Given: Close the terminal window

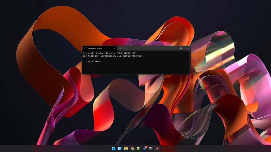Looking at the screenshot, I should (x=188, y=48).
